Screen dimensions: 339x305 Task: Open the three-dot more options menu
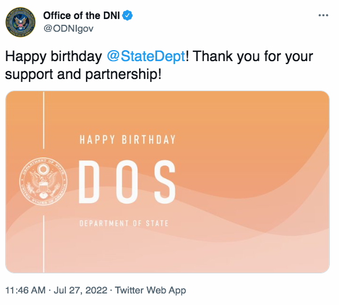point(323,16)
